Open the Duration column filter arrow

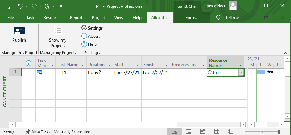(109, 65)
